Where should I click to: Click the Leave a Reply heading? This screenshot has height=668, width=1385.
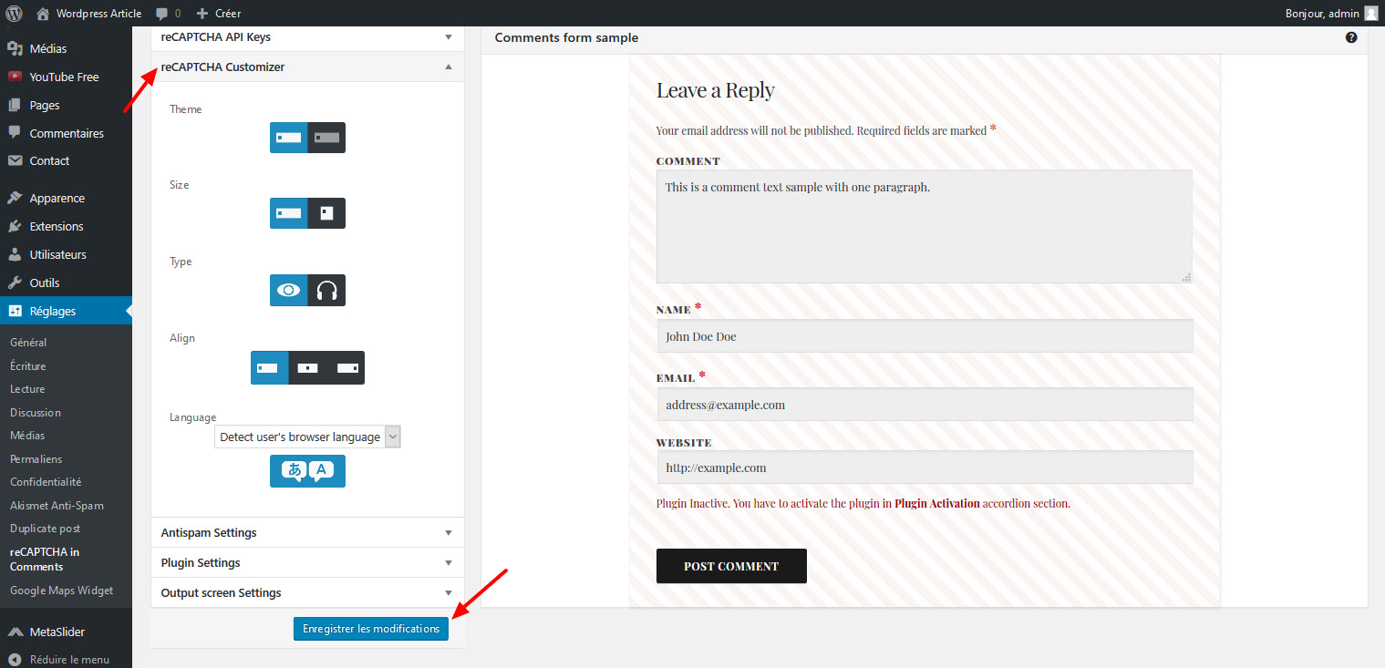(716, 90)
